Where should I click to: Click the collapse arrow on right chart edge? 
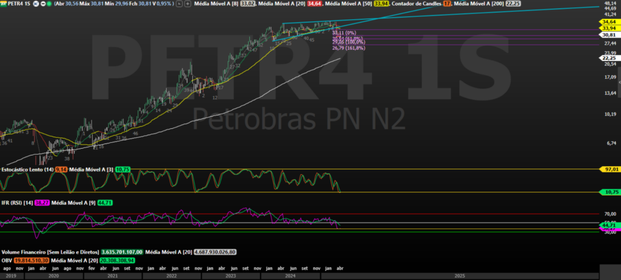[x=619, y=82]
